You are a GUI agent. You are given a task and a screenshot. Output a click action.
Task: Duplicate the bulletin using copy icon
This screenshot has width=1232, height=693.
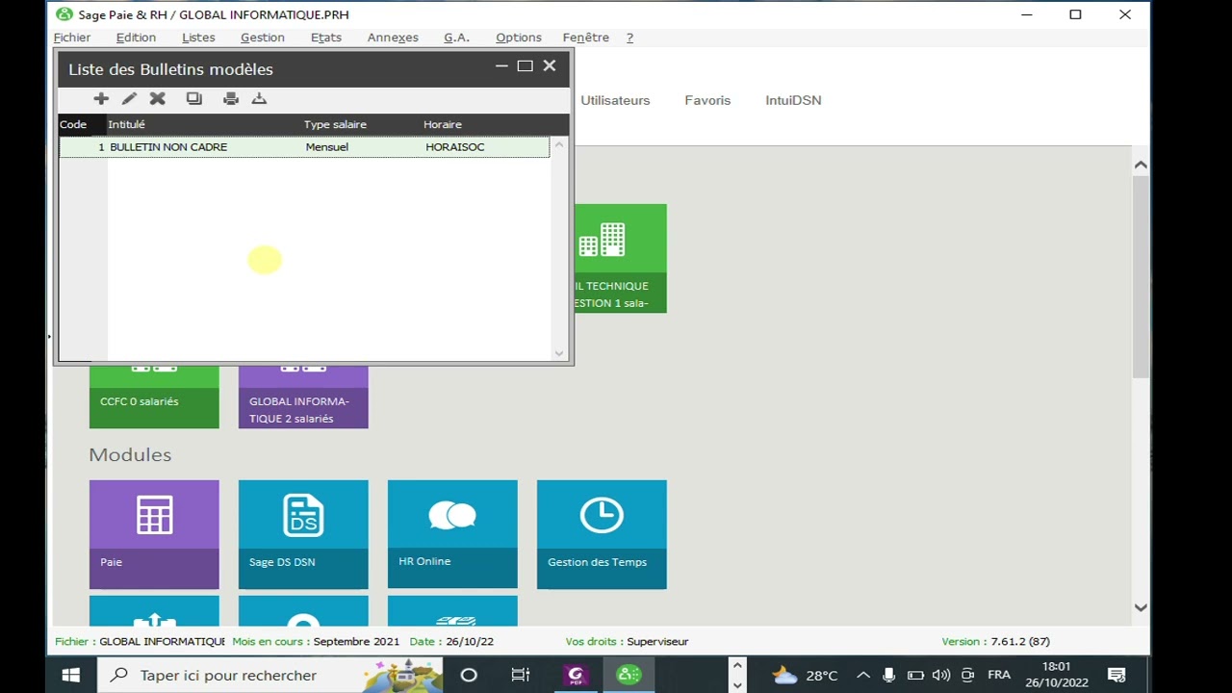194,98
